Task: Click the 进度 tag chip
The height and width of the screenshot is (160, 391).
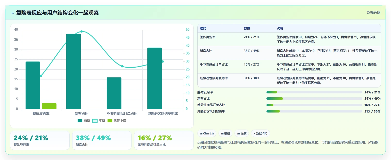Action: tap(242, 133)
